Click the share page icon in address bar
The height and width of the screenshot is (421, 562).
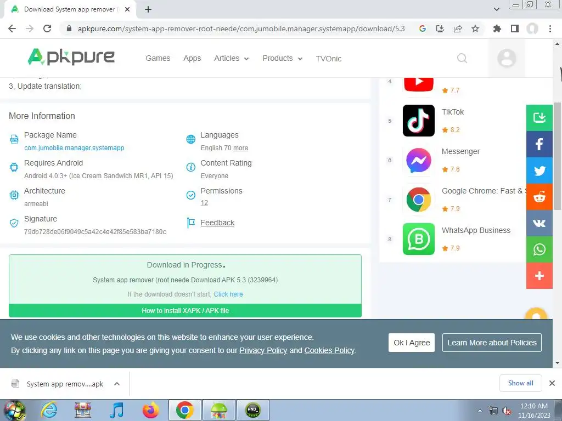[458, 29]
